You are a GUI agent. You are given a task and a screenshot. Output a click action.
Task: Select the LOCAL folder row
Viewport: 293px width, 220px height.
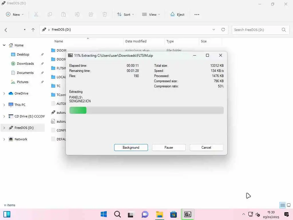pyautogui.click(x=58, y=77)
